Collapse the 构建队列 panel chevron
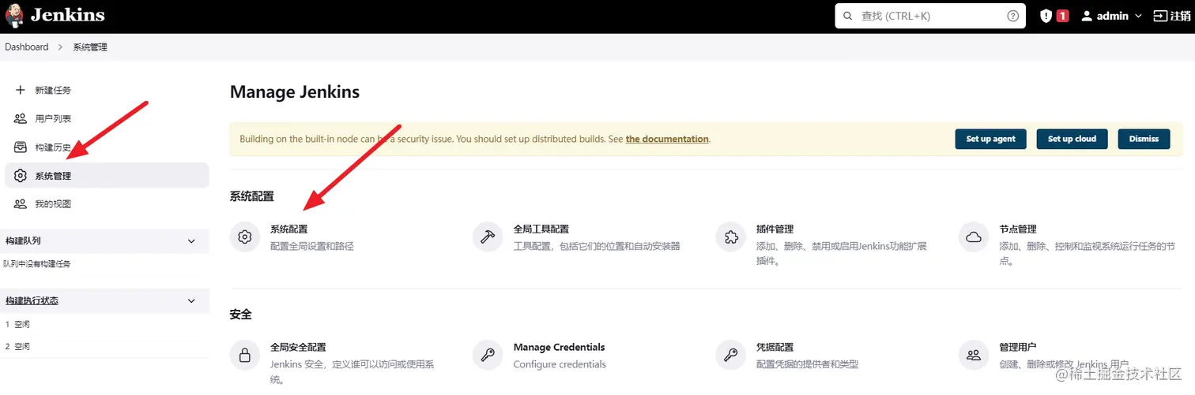Viewport: 1195px width, 395px height. pyautogui.click(x=190, y=240)
